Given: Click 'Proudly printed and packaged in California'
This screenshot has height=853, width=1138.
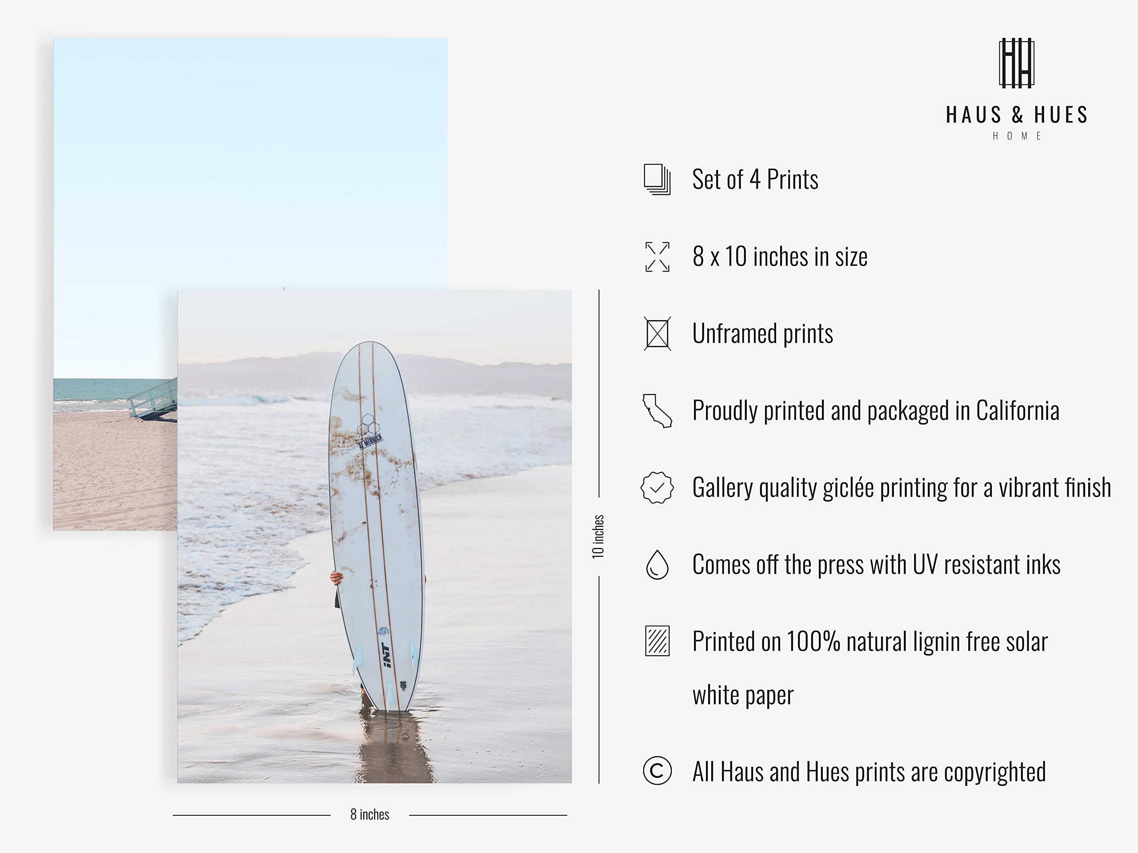Looking at the screenshot, I should [x=876, y=411].
